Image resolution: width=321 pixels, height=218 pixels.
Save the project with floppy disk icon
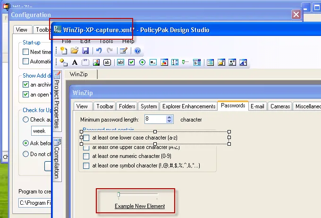coord(85,51)
